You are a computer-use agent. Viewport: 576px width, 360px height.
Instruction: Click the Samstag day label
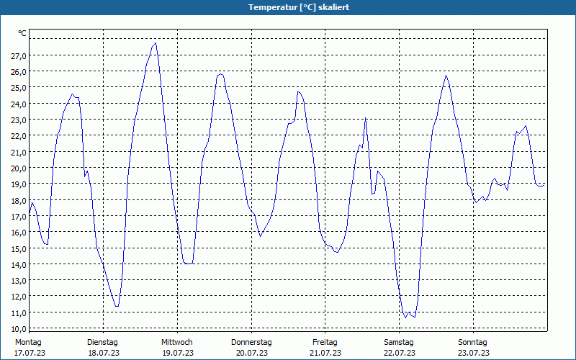pos(399,343)
